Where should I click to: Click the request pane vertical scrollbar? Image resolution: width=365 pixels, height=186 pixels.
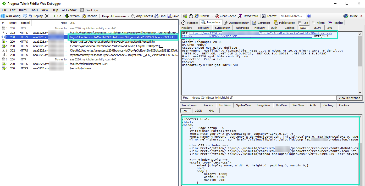pyautogui.click(x=360, y=51)
